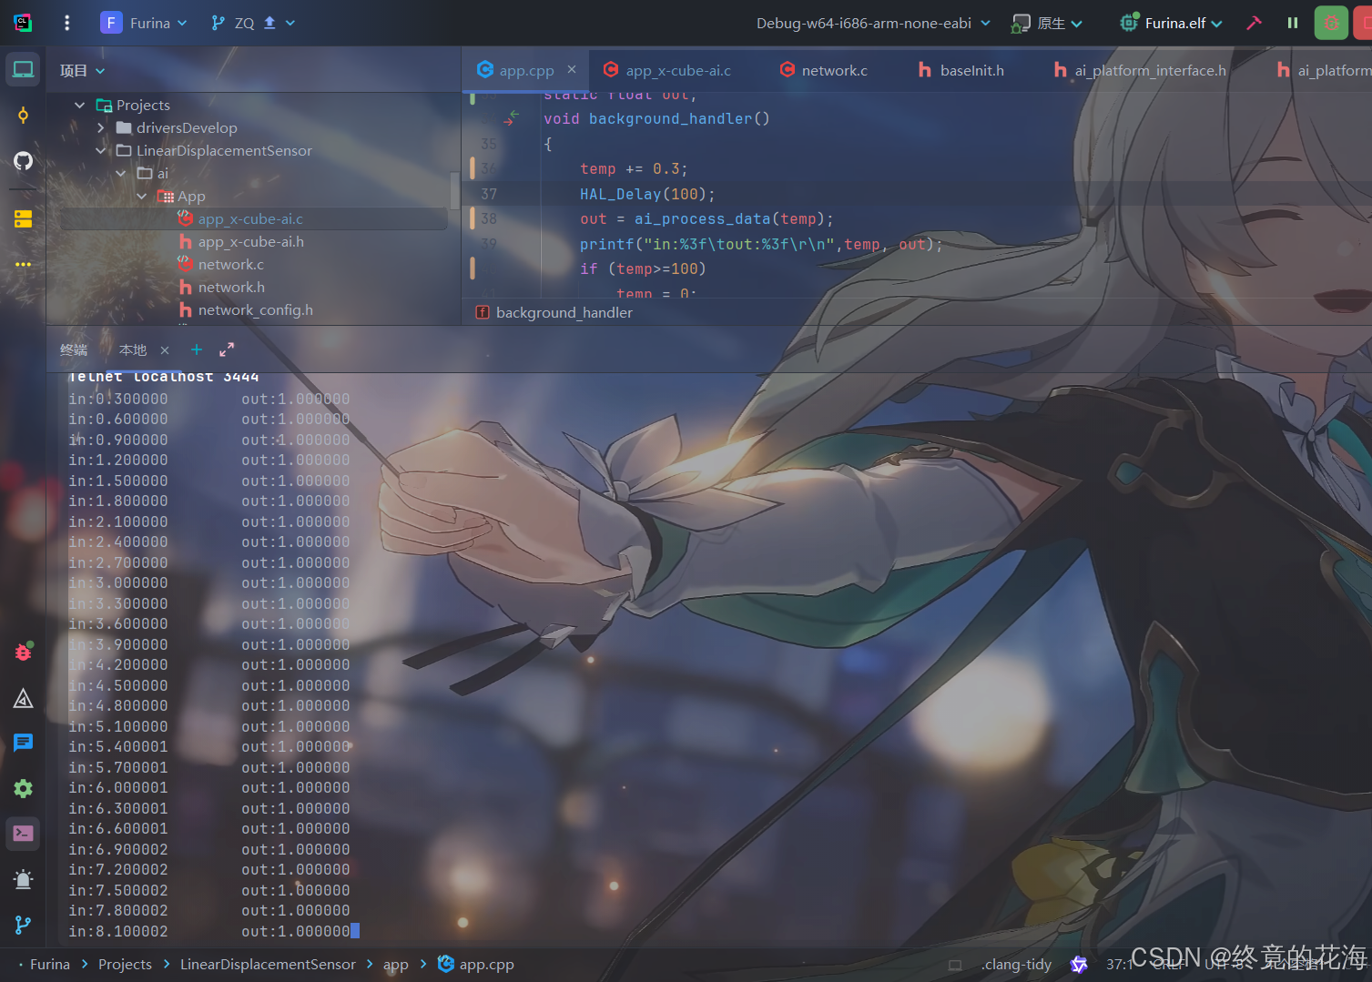Click the project tree vertical scrollbar
This screenshot has width=1372, height=982.
point(453,191)
